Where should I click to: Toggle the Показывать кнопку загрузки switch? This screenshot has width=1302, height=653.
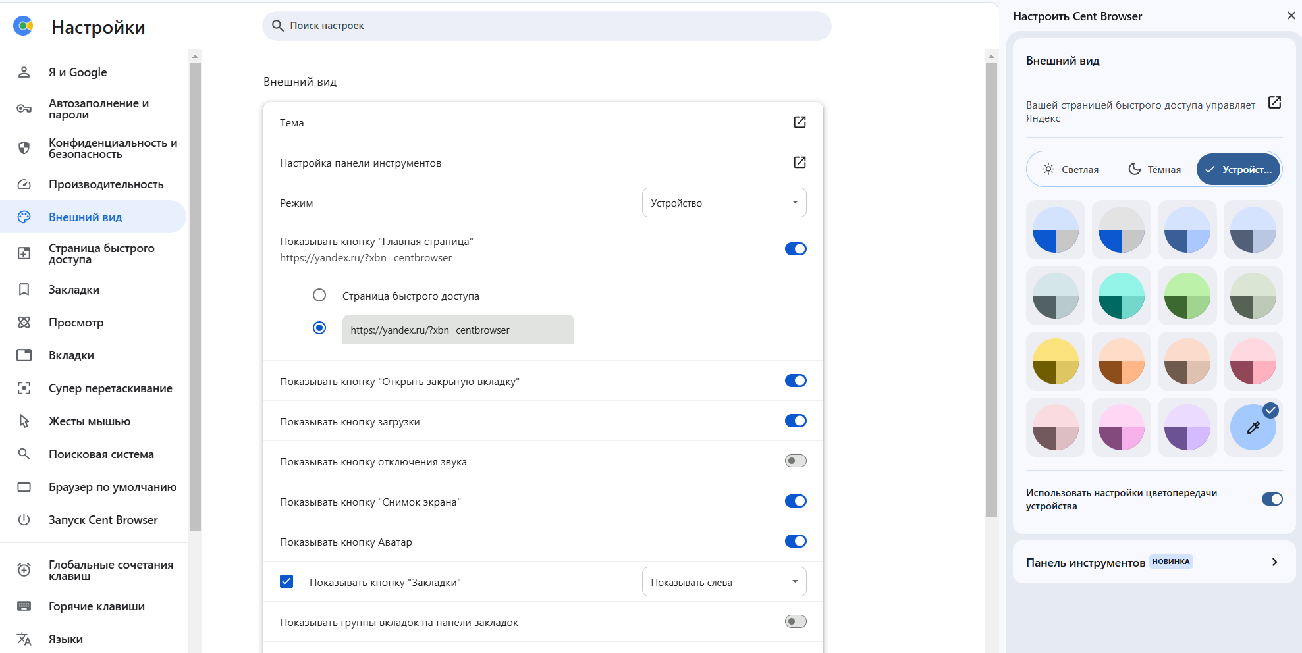tap(796, 421)
